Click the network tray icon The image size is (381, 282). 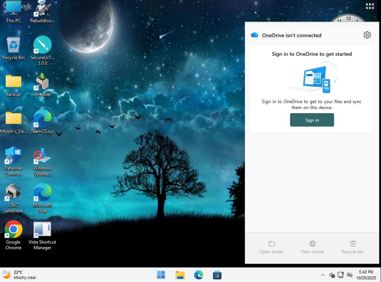pyautogui.click(x=341, y=275)
